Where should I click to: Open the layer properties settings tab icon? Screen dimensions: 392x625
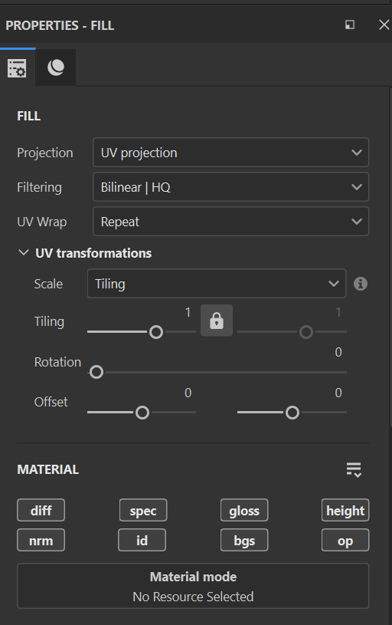pos(17,68)
